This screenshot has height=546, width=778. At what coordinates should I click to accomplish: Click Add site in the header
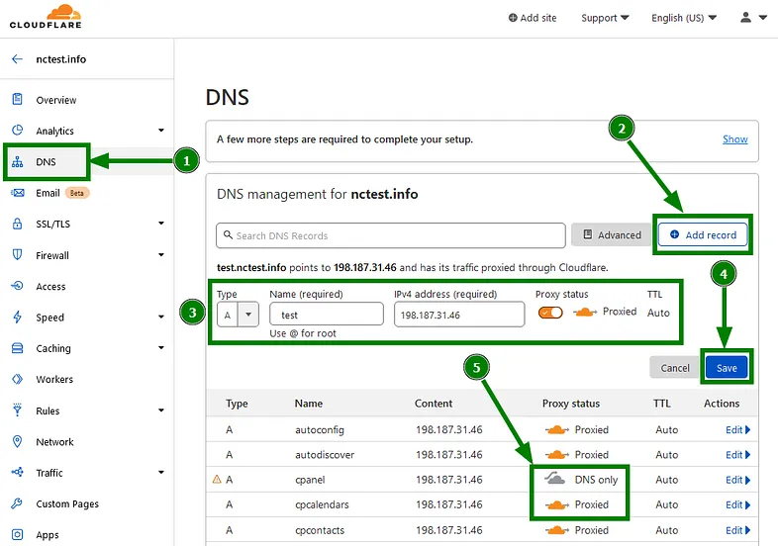tap(533, 18)
